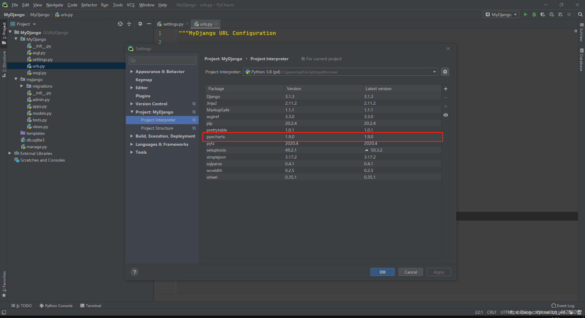
Task: Run the MyDjango configuration with green play icon
Action: point(525,15)
